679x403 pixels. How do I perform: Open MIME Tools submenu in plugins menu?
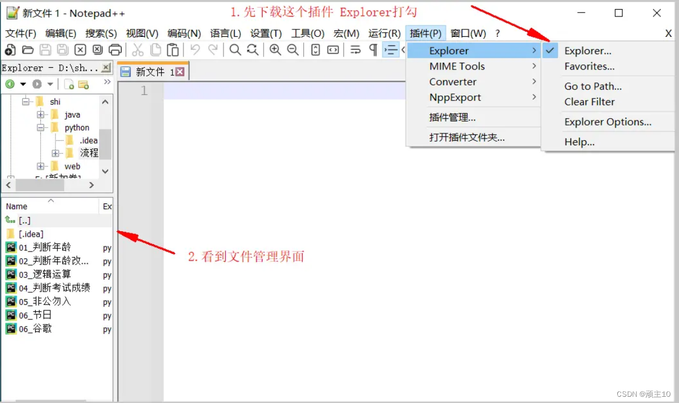[x=474, y=66]
